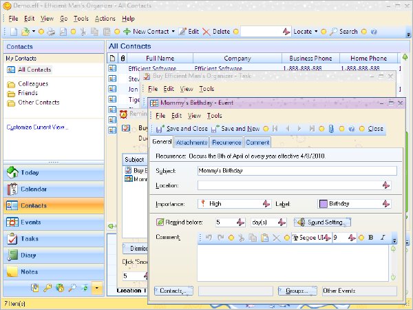413x310 pixels.
Task: Open the Segoe UI font dropdown
Action: point(327,238)
